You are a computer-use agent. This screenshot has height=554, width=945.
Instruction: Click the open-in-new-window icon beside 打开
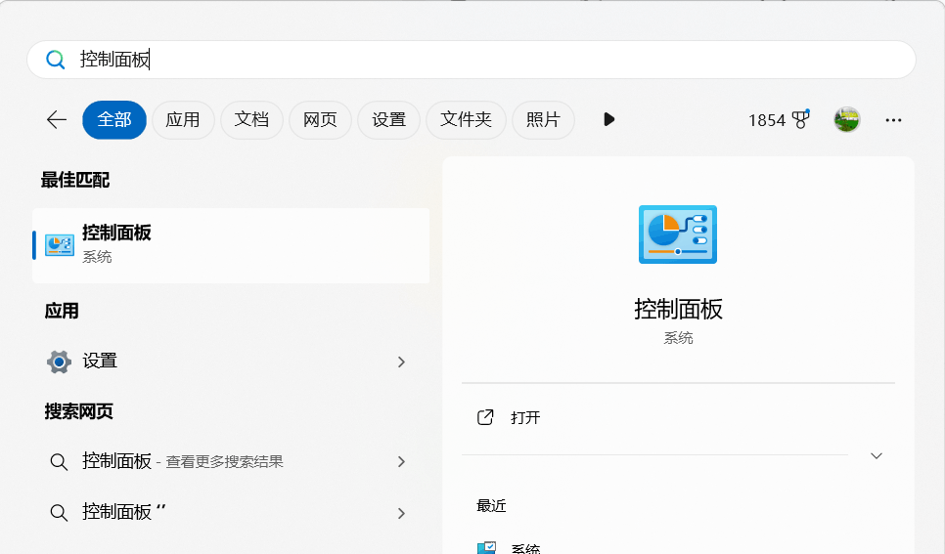click(485, 417)
